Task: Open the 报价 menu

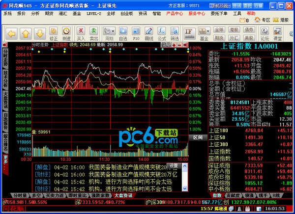Action: [x=21, y=14]
